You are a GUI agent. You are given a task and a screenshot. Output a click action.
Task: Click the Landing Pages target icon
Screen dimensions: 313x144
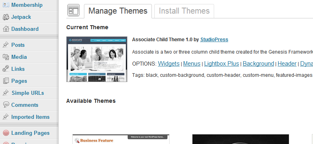6,133
